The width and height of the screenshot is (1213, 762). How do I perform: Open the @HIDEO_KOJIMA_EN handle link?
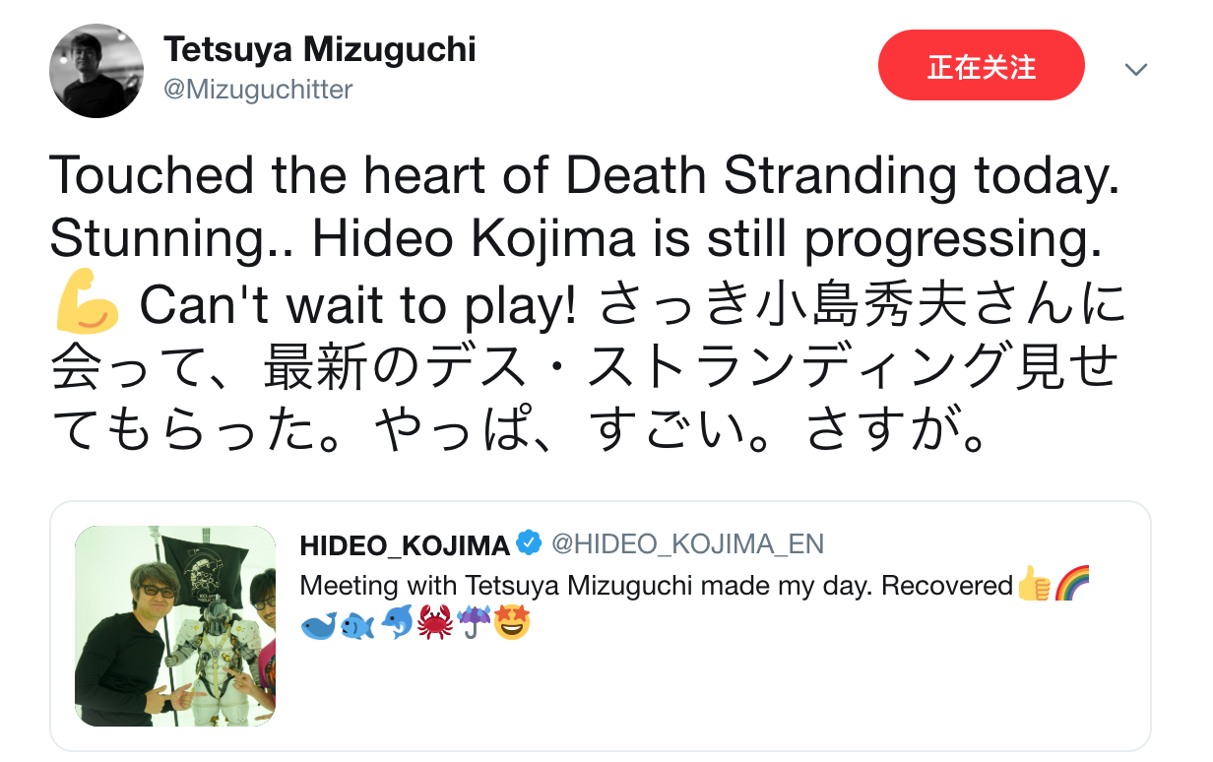point(687,543)
